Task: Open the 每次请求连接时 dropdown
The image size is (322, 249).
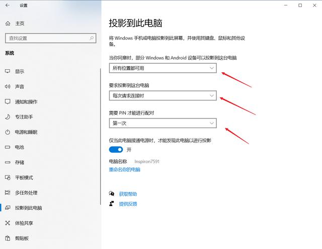Action: [163, 95]
